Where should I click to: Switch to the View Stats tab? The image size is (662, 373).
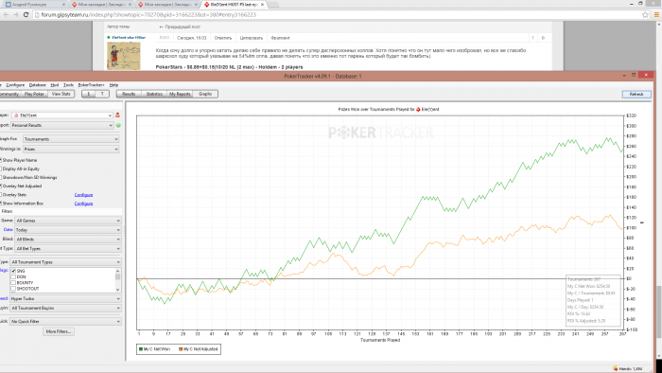tap(61, 95)
